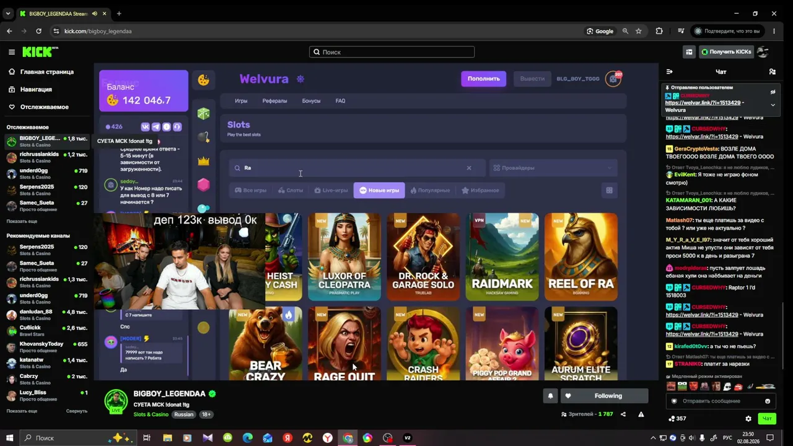Open richrussiankids channel in followed list

click(47, 157)
